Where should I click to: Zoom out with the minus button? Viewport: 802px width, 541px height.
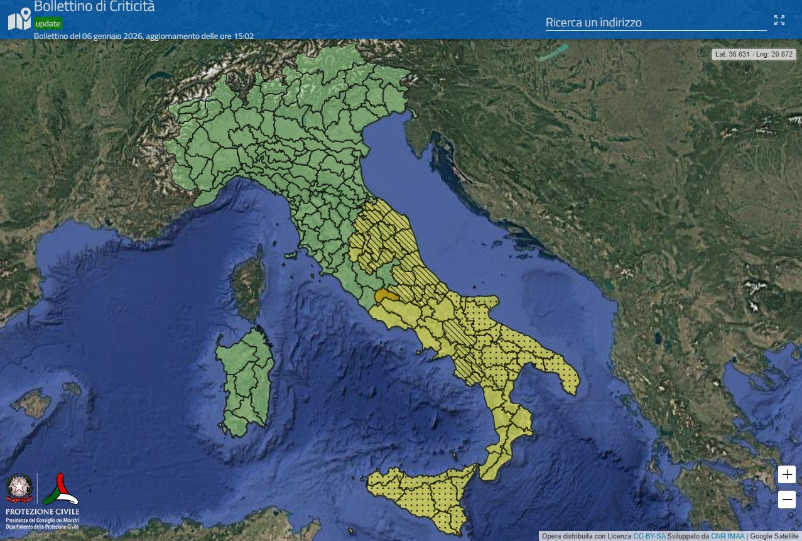pyautogui.click(x=786, y=500)
